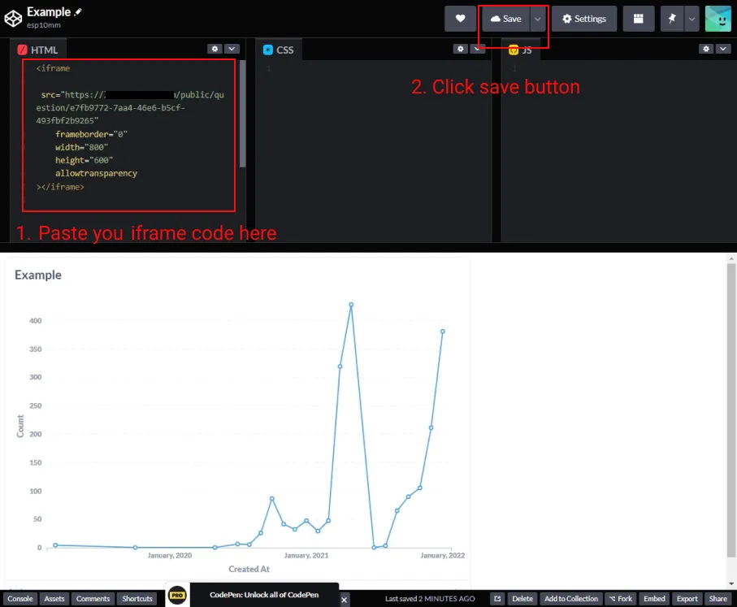Save the pen
This screenshot has width=737, height=607.
[507, 18]
